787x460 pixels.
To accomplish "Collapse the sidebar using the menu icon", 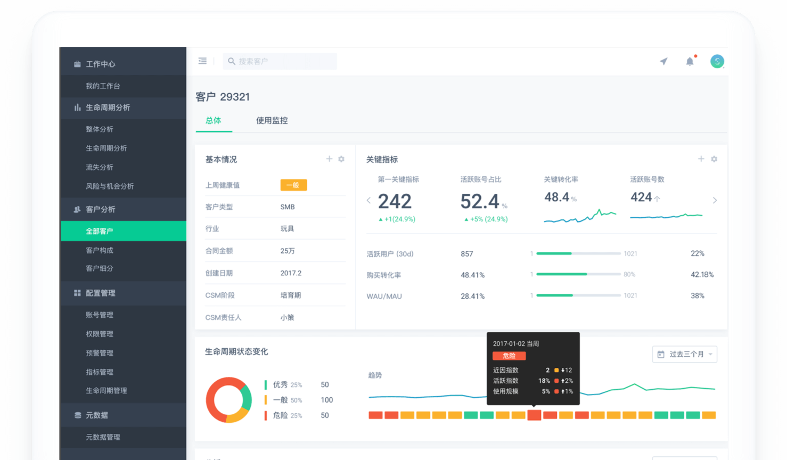I will point(202,61).
